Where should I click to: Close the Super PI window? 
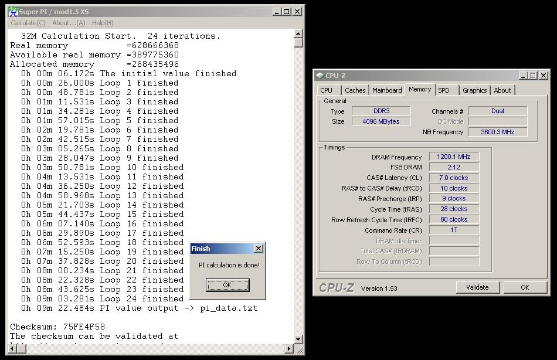(297, 12)
